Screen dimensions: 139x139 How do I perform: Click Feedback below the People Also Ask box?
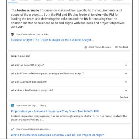[124, 97]
